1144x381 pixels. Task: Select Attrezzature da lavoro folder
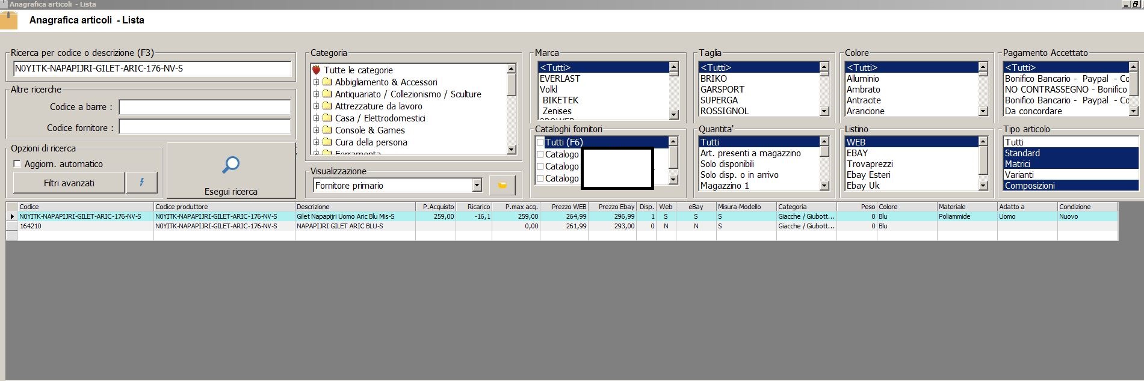[379, 106]
